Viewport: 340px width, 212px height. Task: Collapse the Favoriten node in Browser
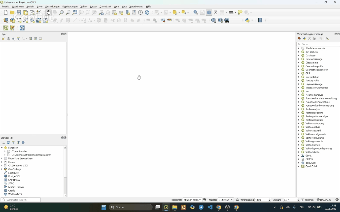tap(2, 148)
